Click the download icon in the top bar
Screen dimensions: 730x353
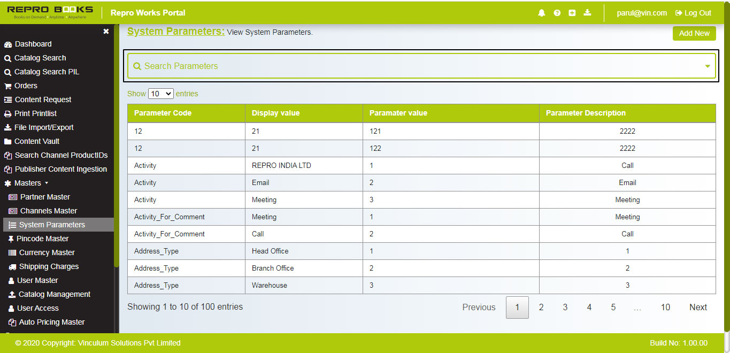(587, 12)
